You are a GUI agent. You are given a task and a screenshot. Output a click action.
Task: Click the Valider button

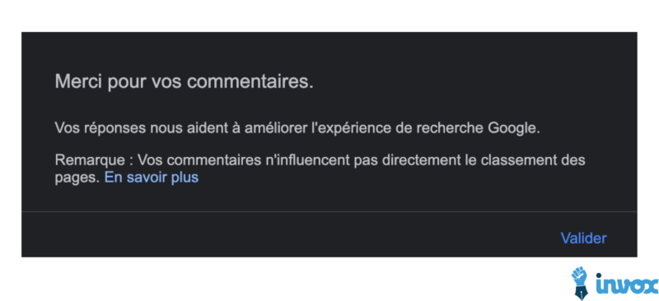pyautogui.click(x=583, y=238)
